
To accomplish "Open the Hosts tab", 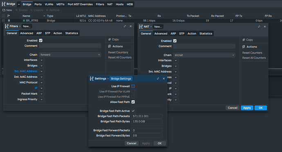I will (120, 4).
